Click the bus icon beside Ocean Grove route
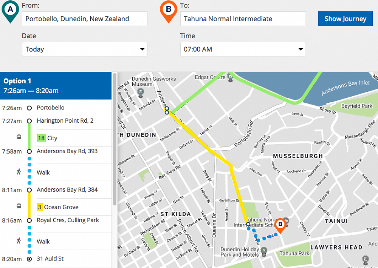Viewport: 378px width, 268px height. pos(19,206)
